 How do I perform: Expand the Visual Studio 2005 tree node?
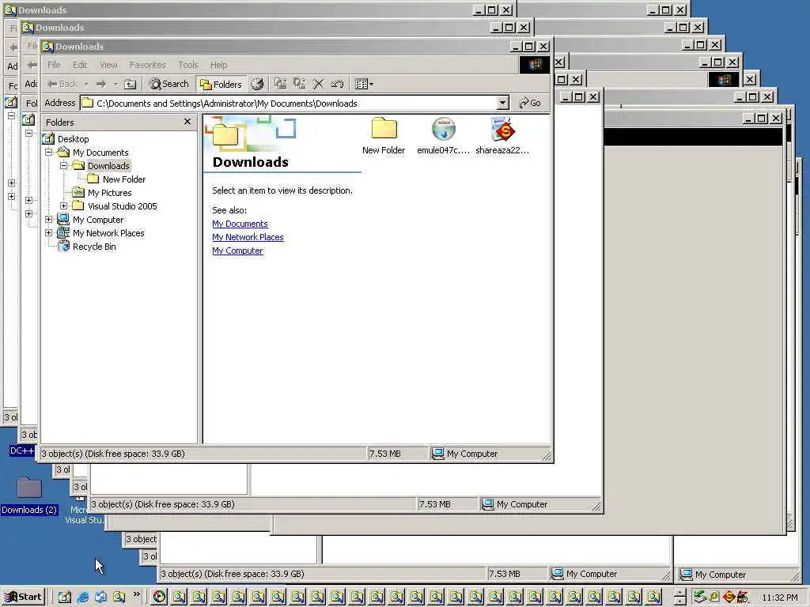(63, 206)
